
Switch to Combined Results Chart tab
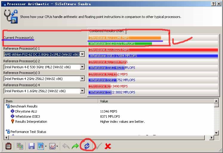coord(107,31)
